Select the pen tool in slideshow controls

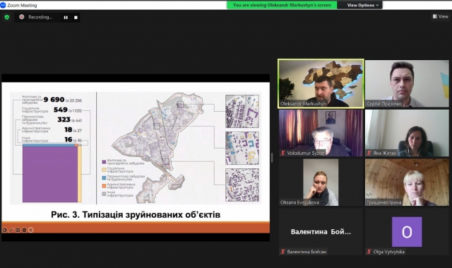pos(11,230)
